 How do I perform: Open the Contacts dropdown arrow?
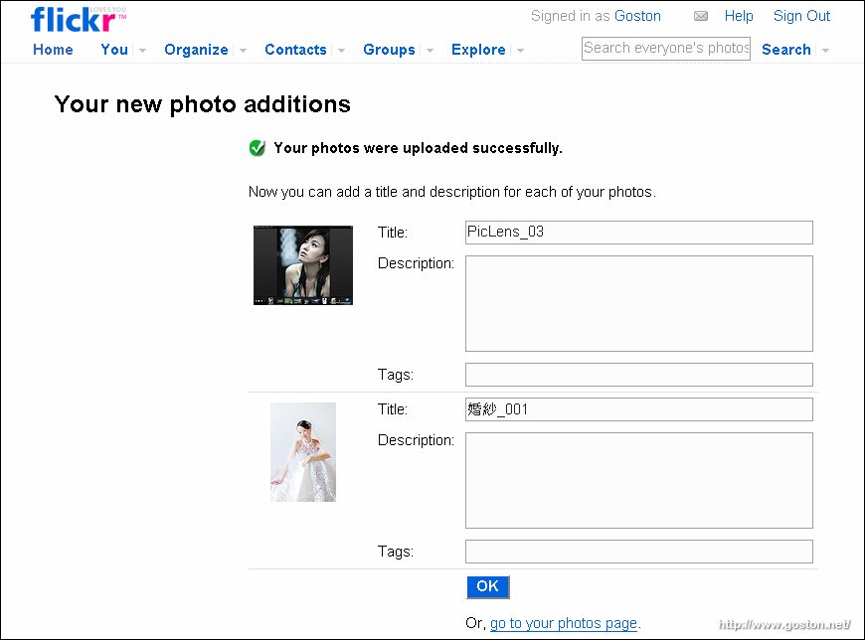tap(341, 50)
